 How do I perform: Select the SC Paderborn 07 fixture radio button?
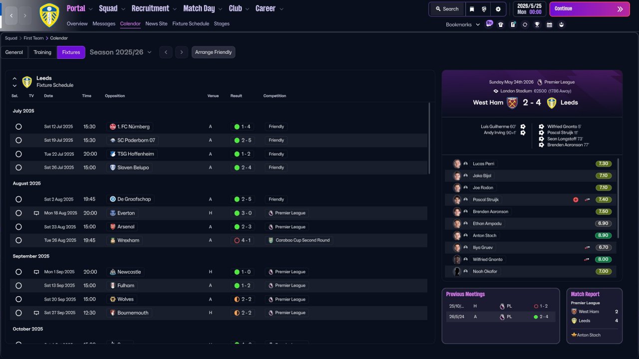pos(18,140)
